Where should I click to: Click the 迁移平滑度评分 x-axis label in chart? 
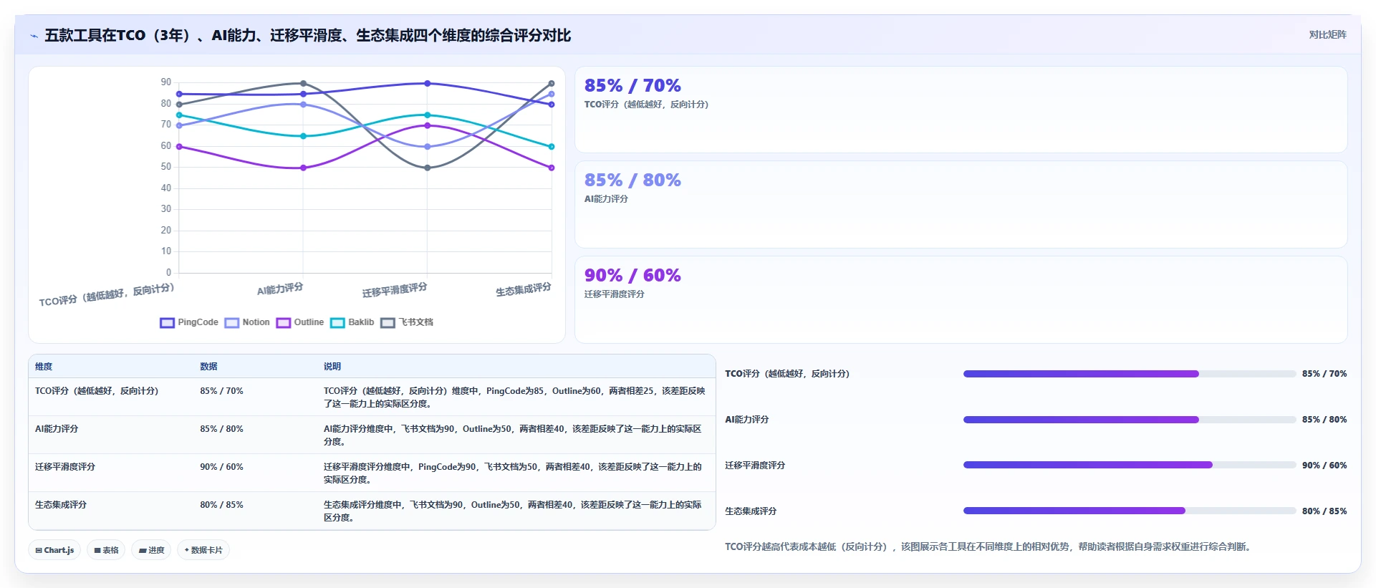(x=395, y=290)
